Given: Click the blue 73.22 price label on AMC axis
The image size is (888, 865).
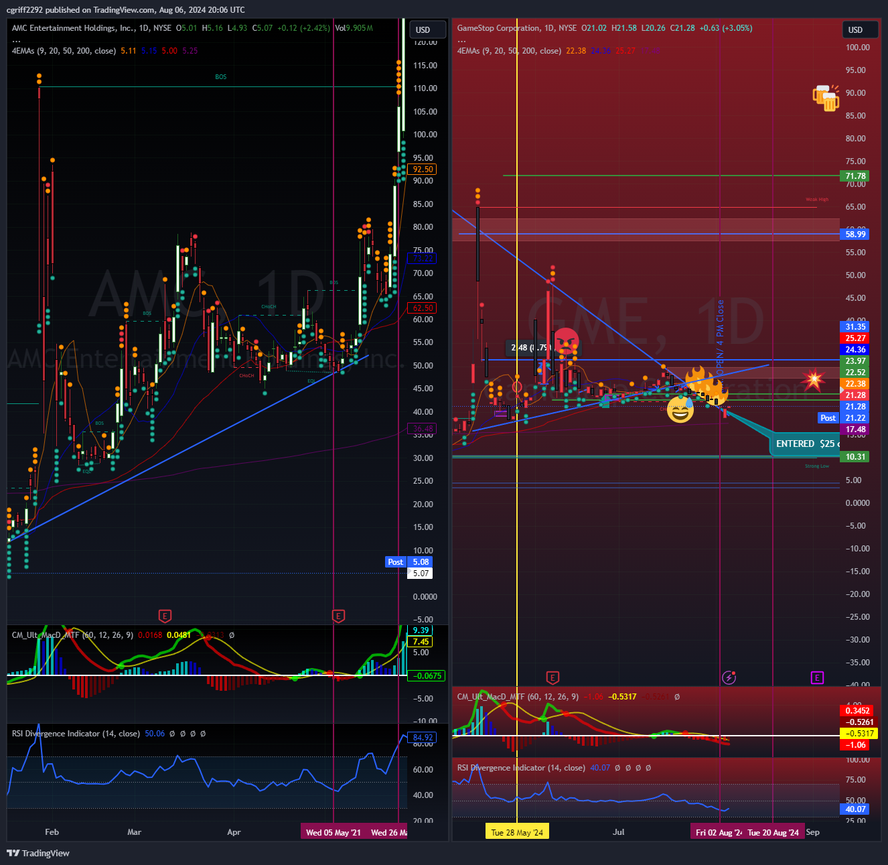Looking at the screenshot, I should coord(422,259).
